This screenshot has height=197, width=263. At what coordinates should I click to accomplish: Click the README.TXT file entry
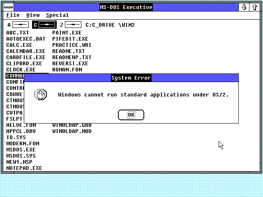click(x=68, y=51)
